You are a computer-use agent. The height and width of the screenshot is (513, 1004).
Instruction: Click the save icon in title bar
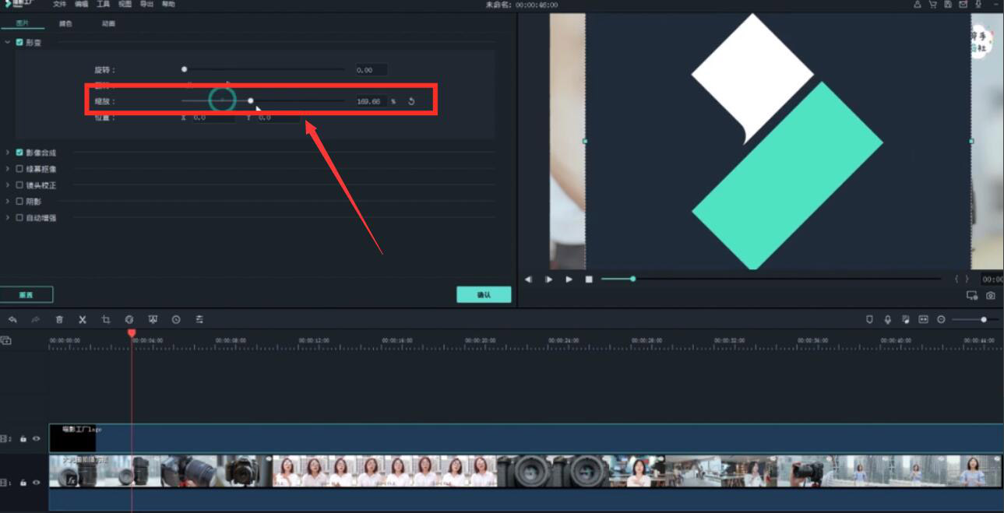click(948, 5)
